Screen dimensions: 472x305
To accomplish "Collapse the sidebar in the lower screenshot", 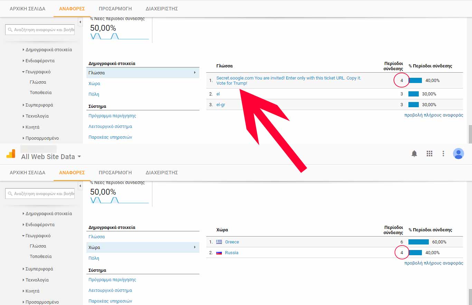I will point(81,186).
